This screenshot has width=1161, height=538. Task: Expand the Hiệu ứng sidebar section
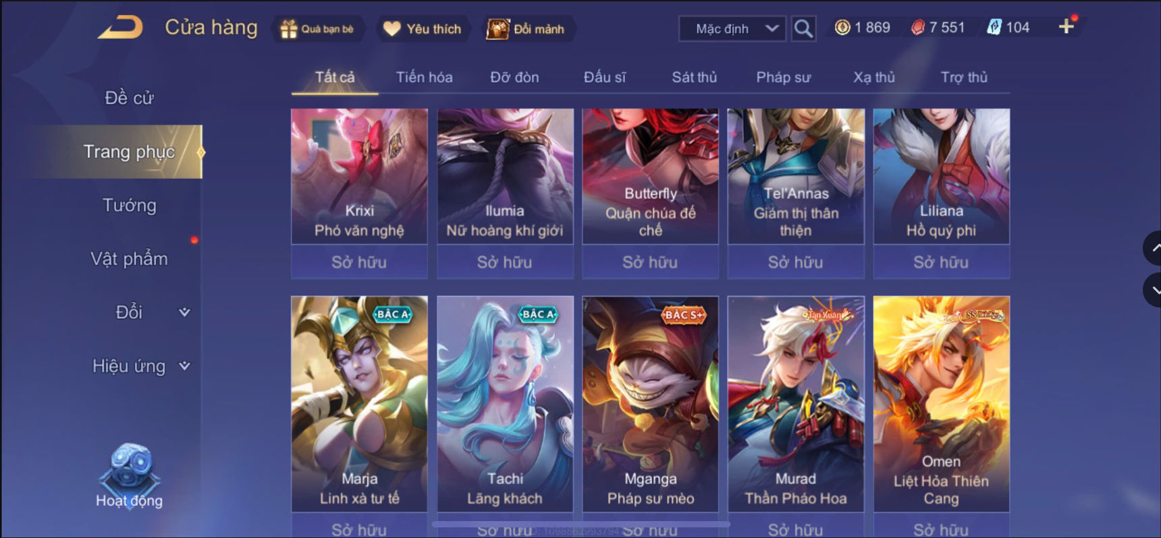(184, 366)
